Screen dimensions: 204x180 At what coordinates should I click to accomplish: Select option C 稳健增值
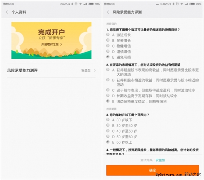click(x=108, y=46)
